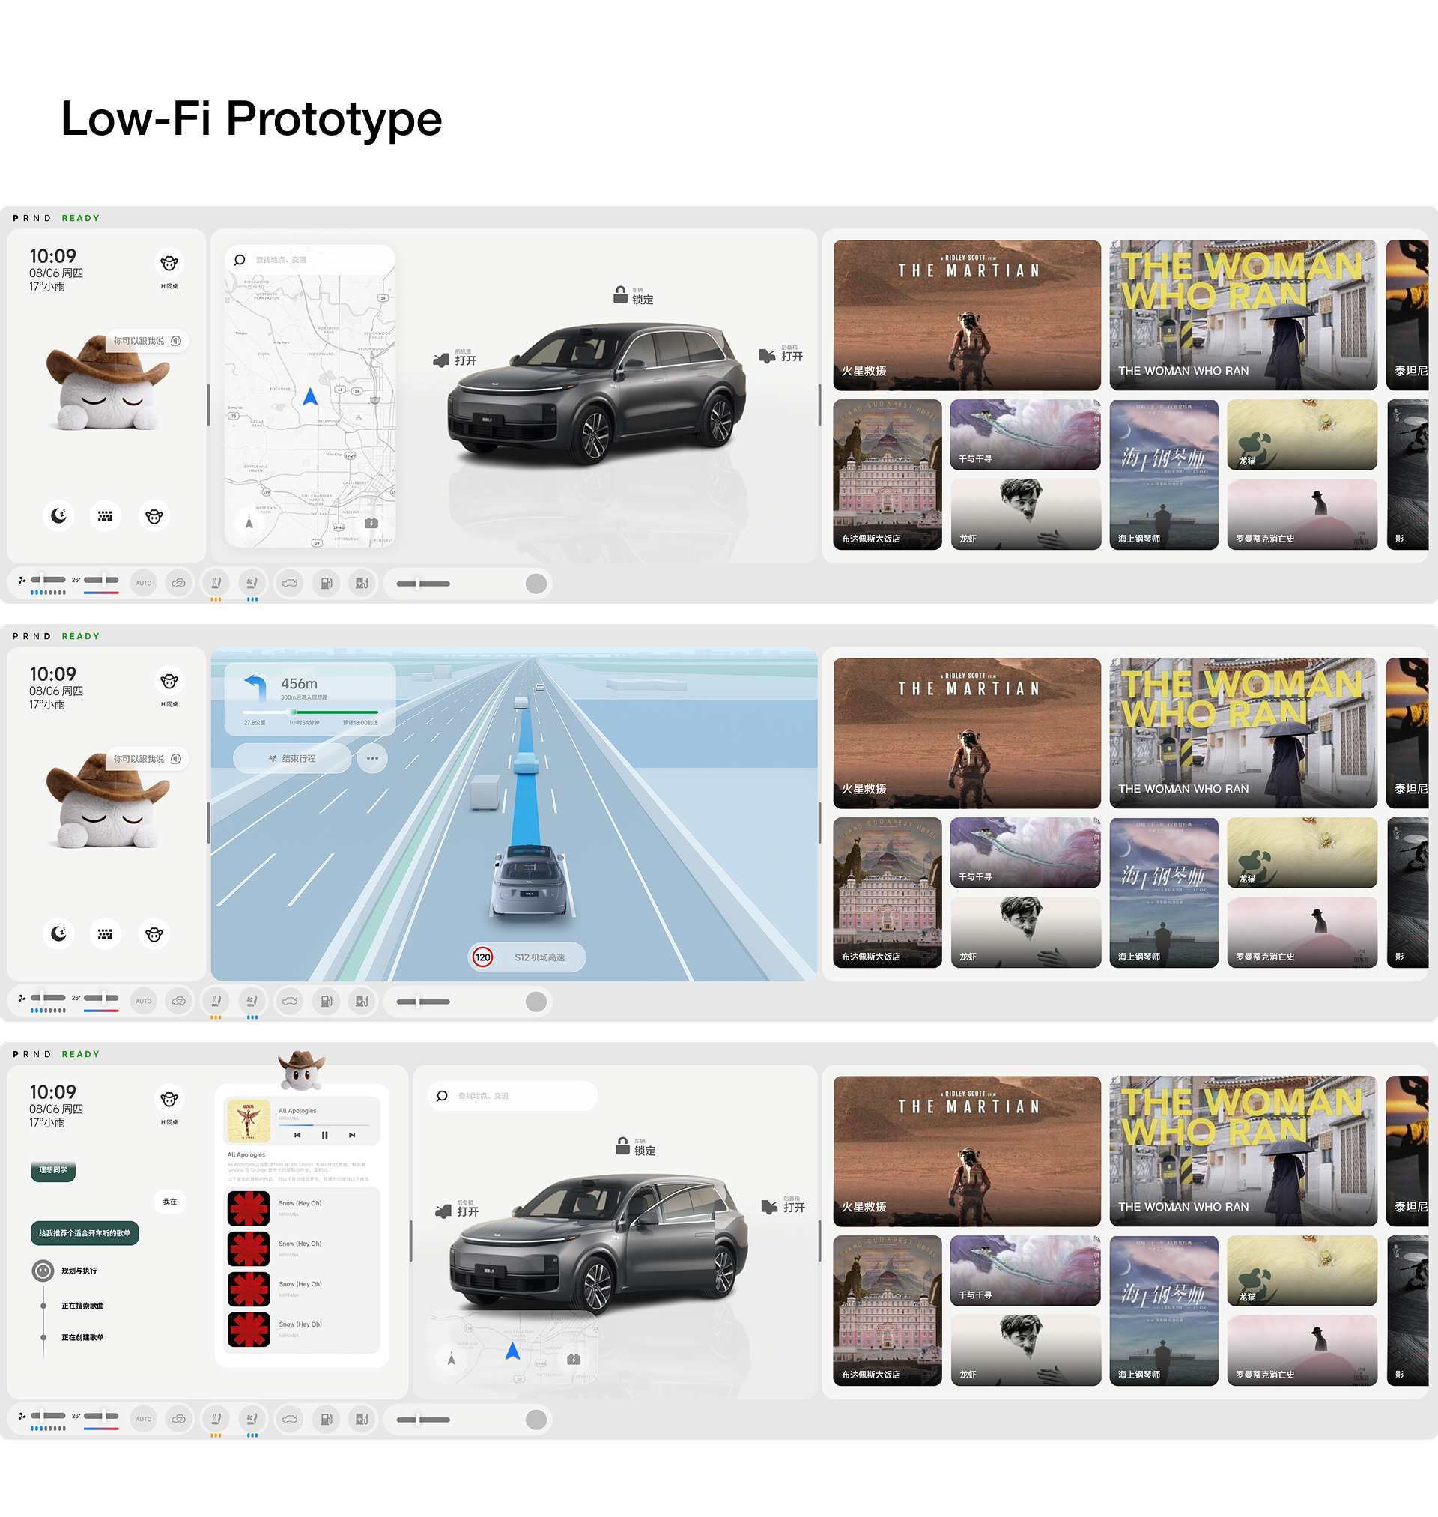Toggle seat heating in highway navigation screen
Viewport: 1438px width, 1517px height.
pyautogui.click(x=216, y=1000)
